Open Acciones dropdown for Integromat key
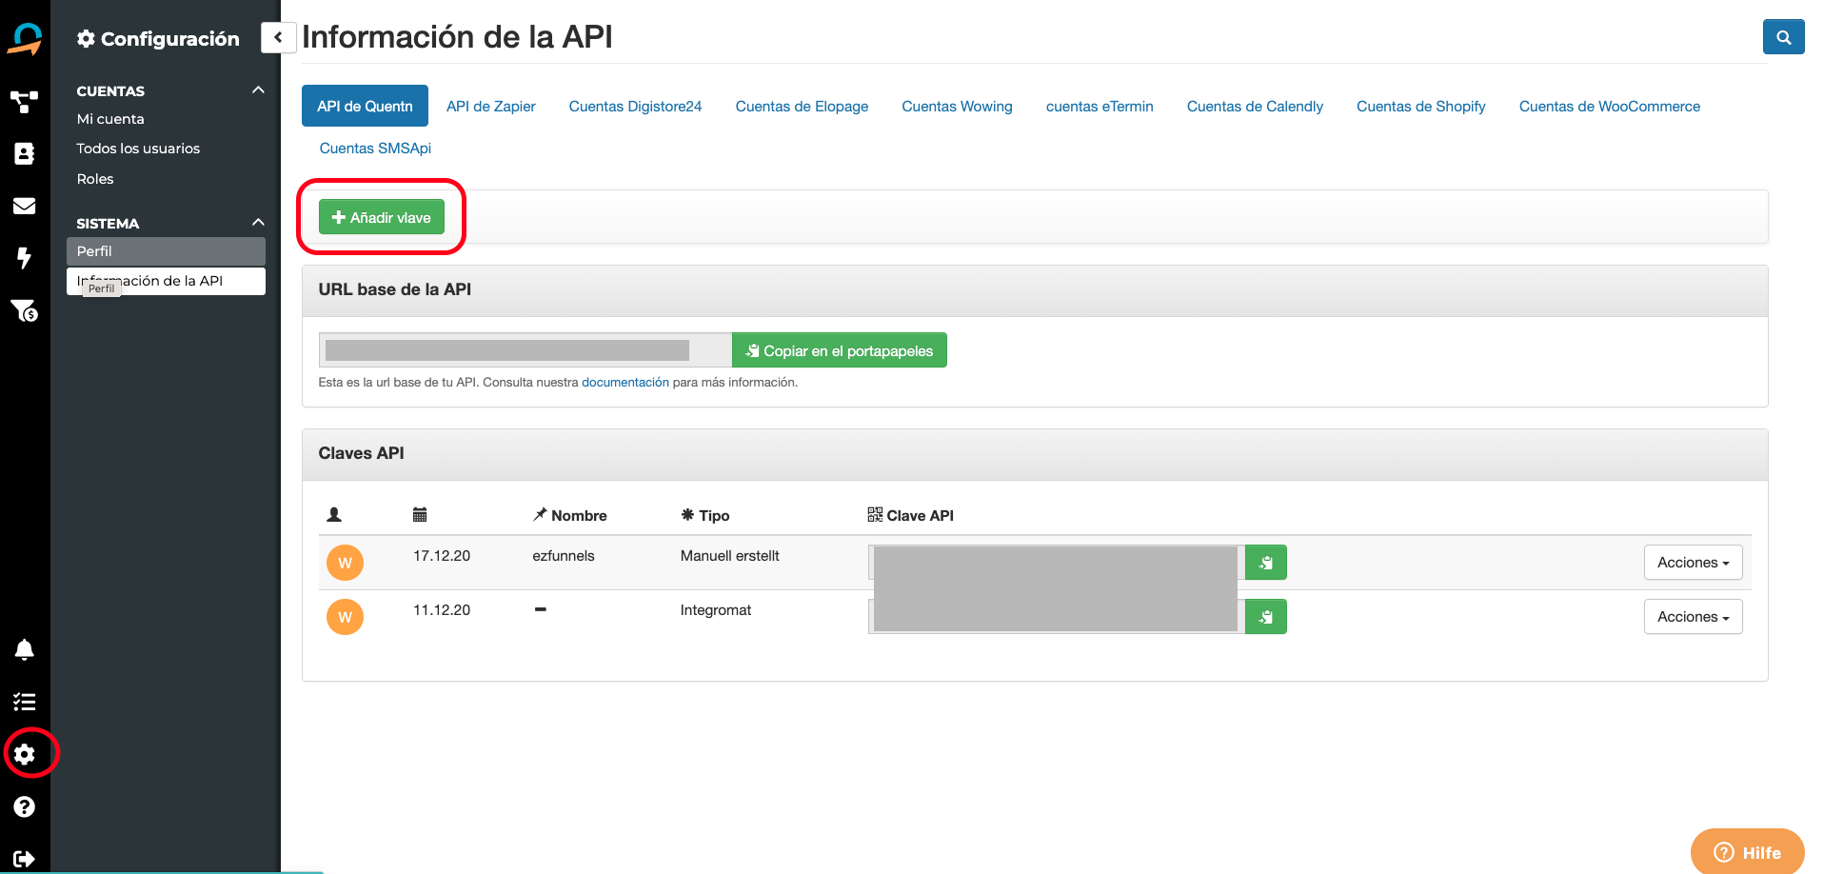Screen dimensions: 1824x874 (1693, 617)
